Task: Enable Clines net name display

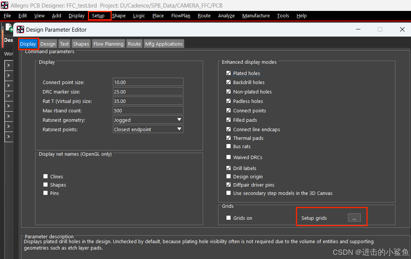Action: [46, 176]
